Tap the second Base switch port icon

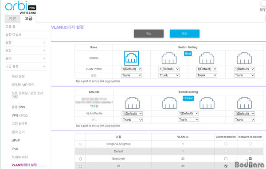pos(169,58)
